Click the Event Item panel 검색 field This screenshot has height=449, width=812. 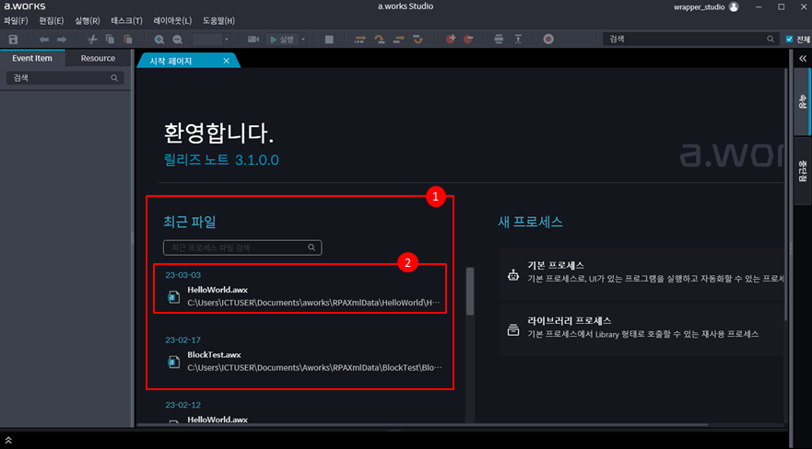point(65,78)
